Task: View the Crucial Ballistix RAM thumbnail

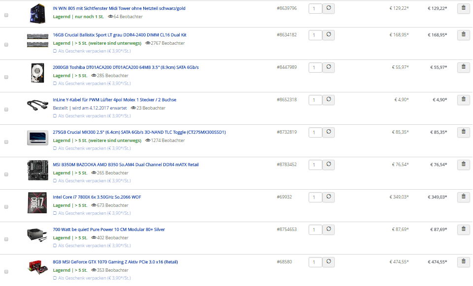Action: tap(38, 41)
